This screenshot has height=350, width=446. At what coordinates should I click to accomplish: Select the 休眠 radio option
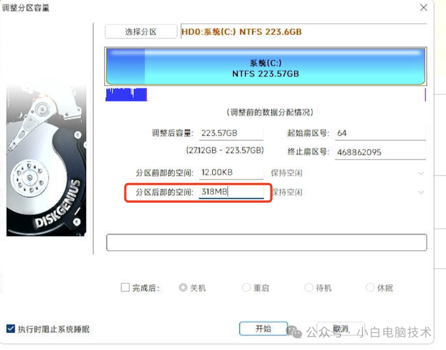tap(370, 288)
